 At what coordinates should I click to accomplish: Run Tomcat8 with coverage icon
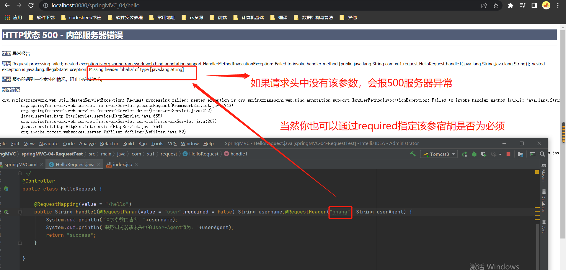(x=483, y=154)
